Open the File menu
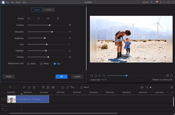This screenshot has height=115, width=175. (7, 2)
